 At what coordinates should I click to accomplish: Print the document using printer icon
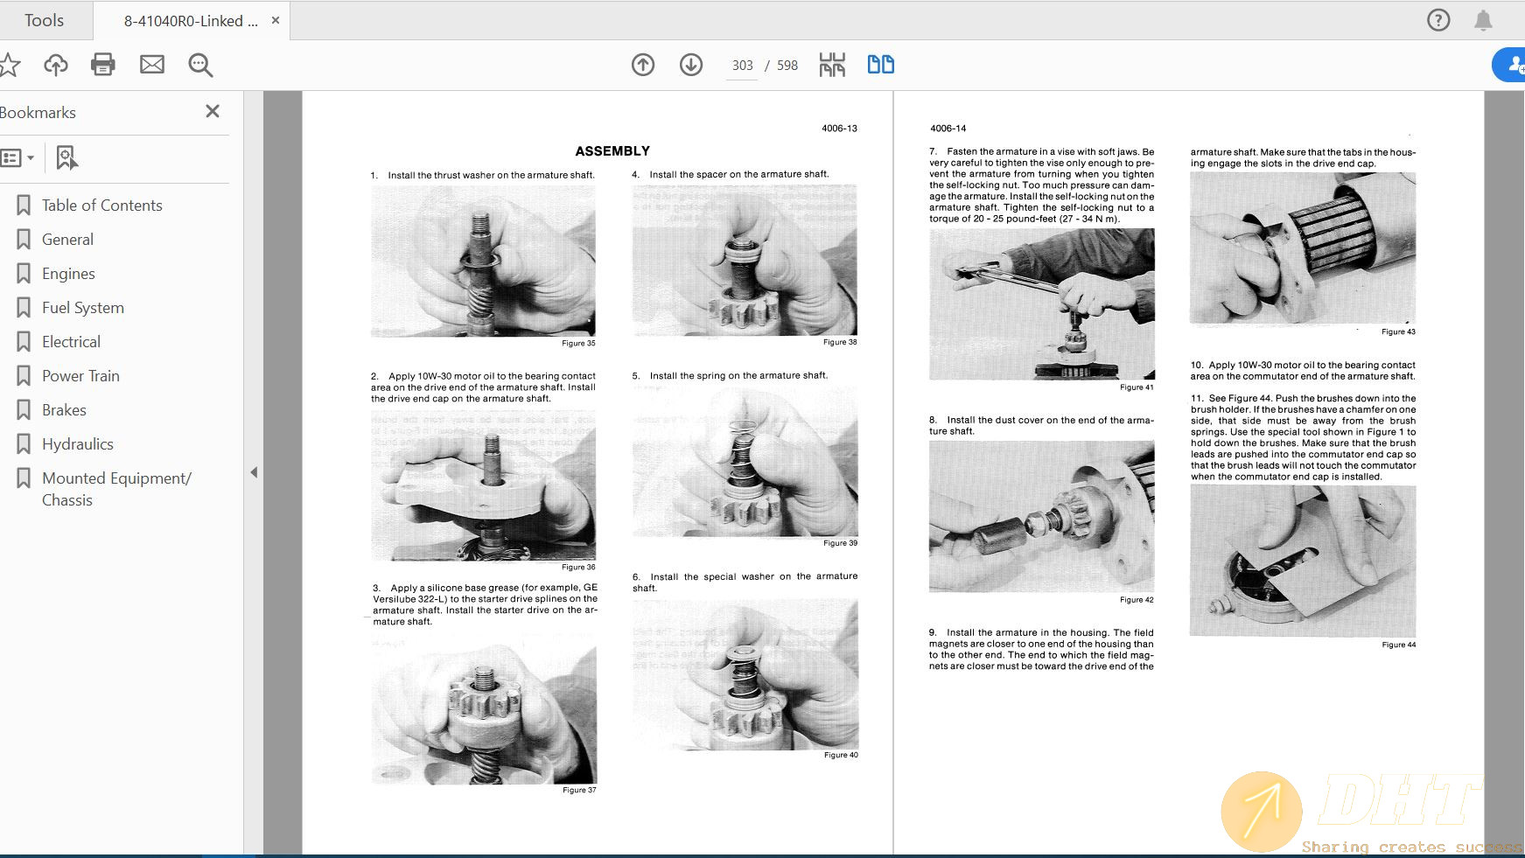point(103,65)
